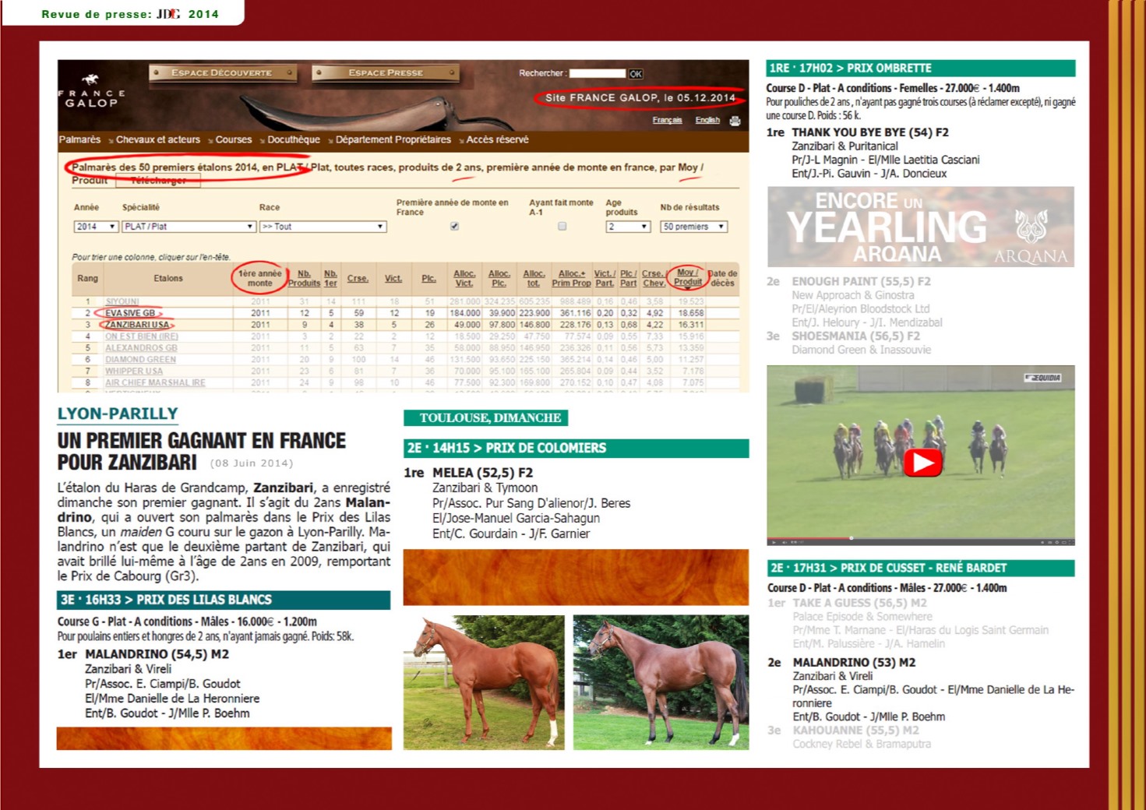The width and height of the screenshot is (1146, 810).
Task: Click the right bay horse photo
Action: pos(661,682)
